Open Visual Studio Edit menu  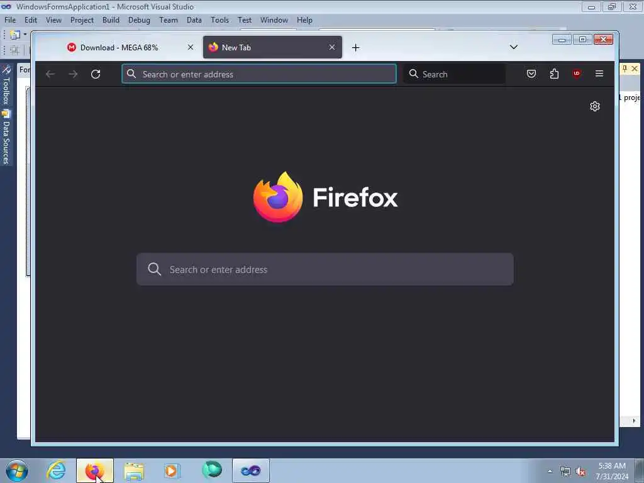click(x=31, y=20)
